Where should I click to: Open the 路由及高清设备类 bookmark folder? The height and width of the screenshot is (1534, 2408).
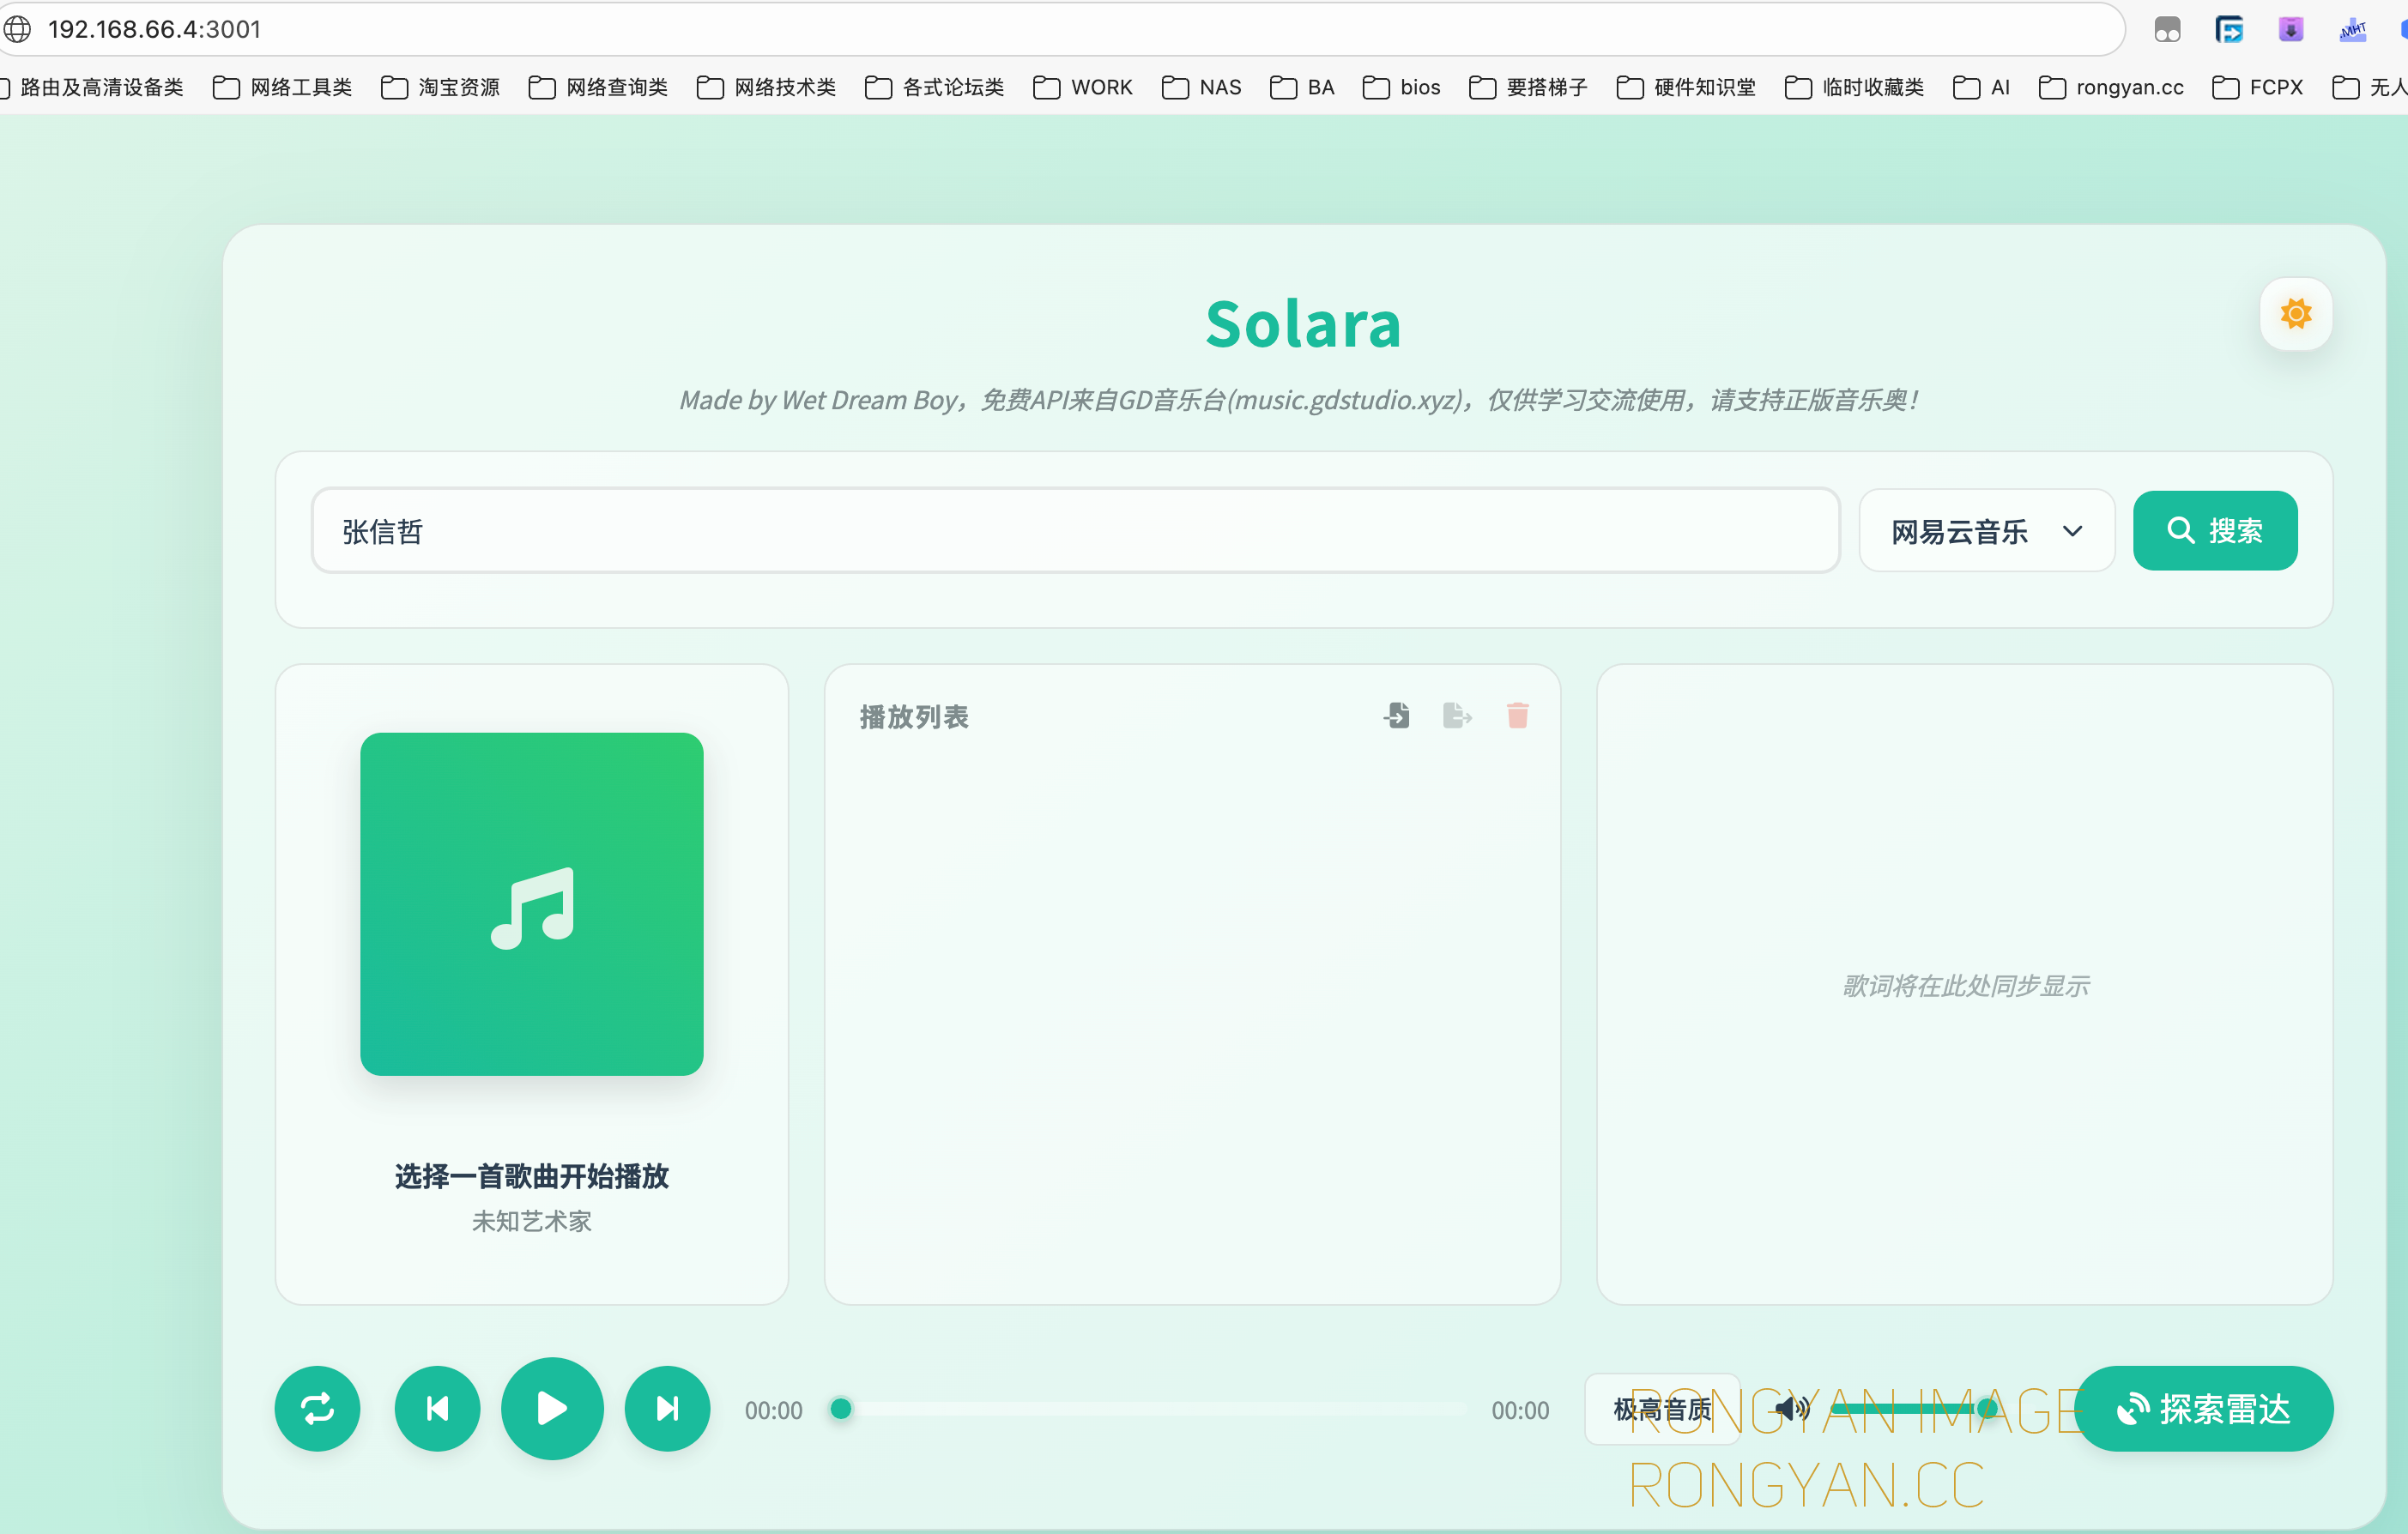(92, 87)
